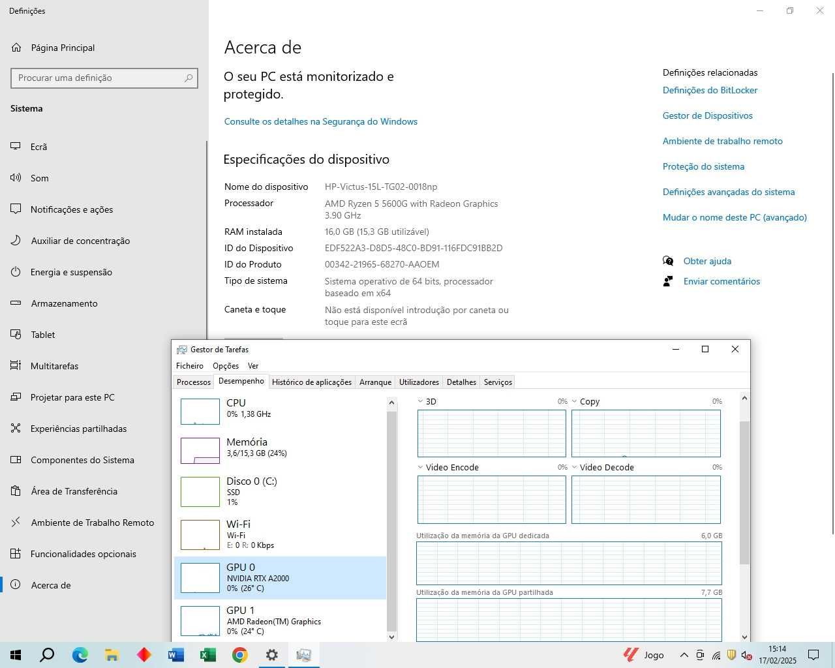Click Energia e suspensão power icon
This screenshot has width=835, height=668.
(16, 272)
